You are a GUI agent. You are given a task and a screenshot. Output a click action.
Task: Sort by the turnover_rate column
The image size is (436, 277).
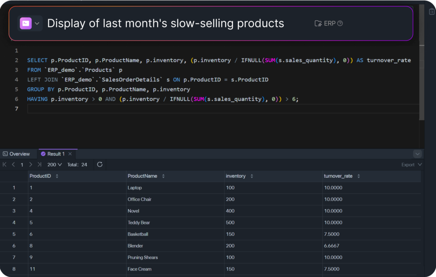(358, 176)
